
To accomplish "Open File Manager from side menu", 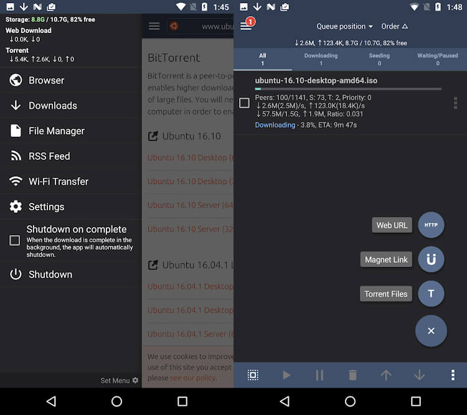I will pos(70,131).
